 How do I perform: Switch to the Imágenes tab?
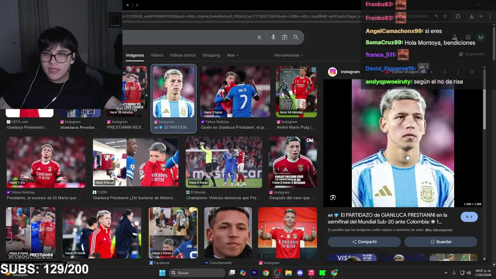click(135, 55)
